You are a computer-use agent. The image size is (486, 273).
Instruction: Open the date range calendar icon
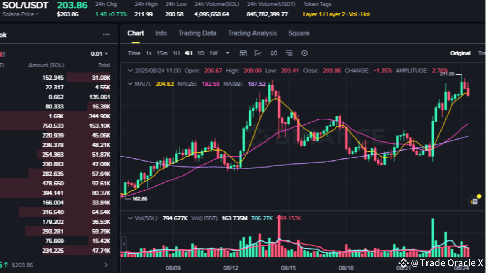(x=243, y=53)
